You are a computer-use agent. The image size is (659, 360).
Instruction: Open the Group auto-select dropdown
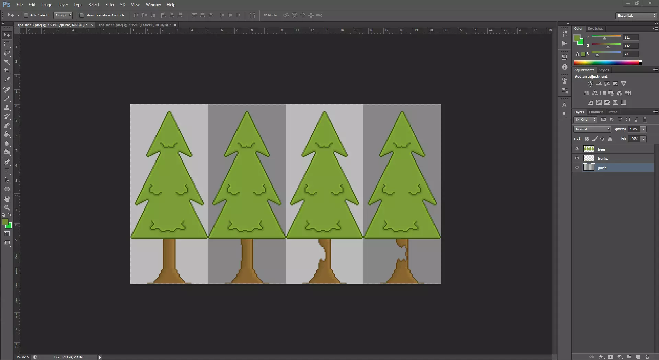tap(63, 15)
